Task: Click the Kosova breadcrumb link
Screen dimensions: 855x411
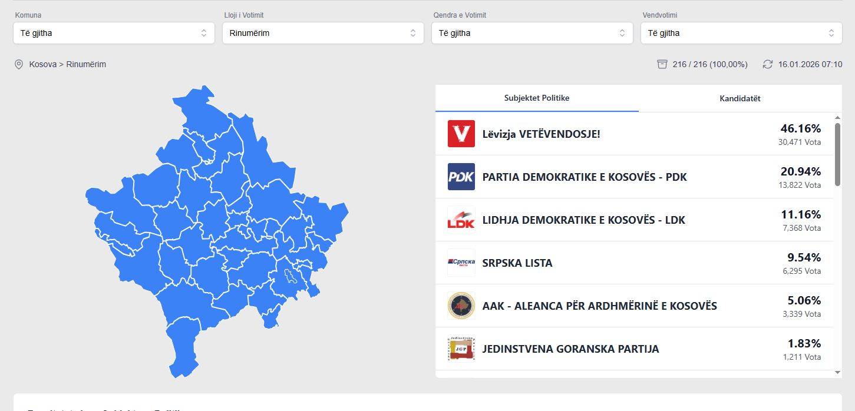Action: coord(43,64)
